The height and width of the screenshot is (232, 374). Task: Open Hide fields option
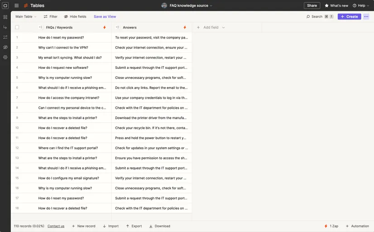click(75, 16)
